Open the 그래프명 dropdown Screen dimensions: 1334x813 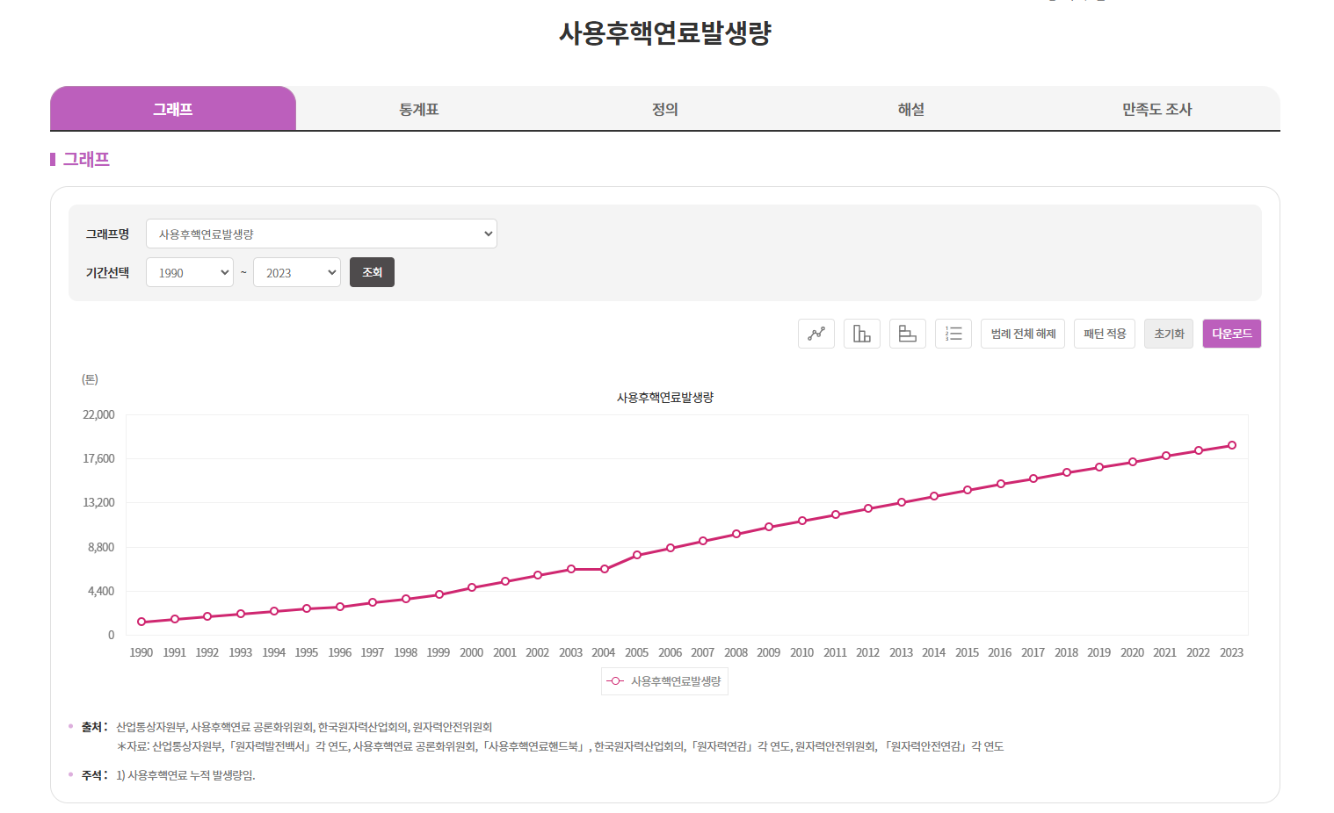point(322,234)
